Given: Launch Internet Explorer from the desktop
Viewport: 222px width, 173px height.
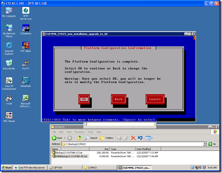Looking at the screenshot, I should pos(9,48).
